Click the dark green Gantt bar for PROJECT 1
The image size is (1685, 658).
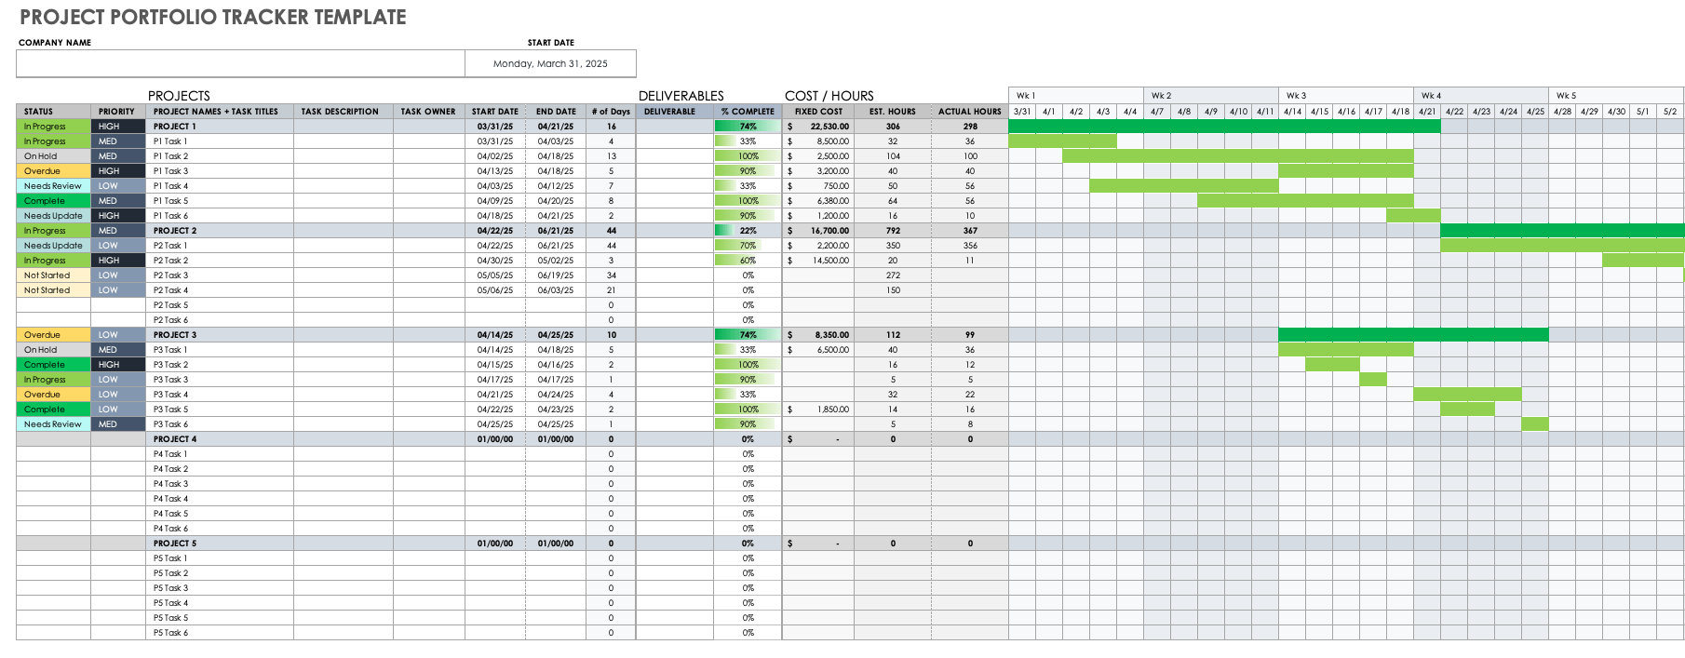click(x=1224, y=127)
